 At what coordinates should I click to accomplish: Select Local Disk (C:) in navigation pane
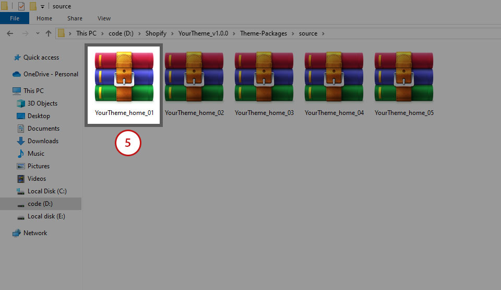coord(47,191)
